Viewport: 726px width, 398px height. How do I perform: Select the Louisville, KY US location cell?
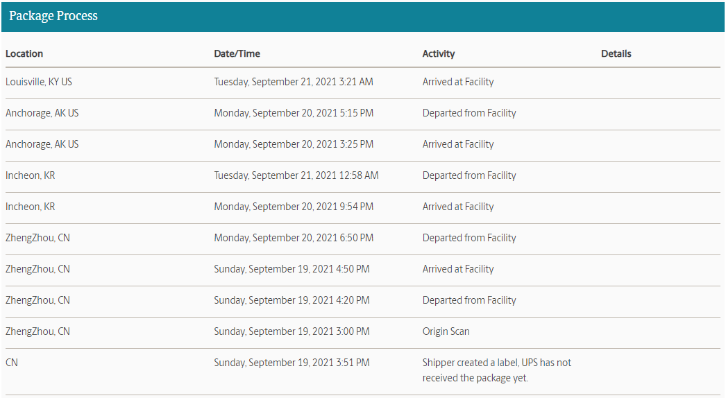point(39,82)
